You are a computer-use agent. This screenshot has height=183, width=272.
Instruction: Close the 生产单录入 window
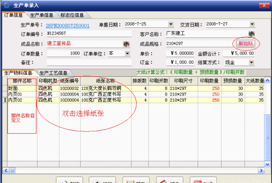(x=264, y=5)
